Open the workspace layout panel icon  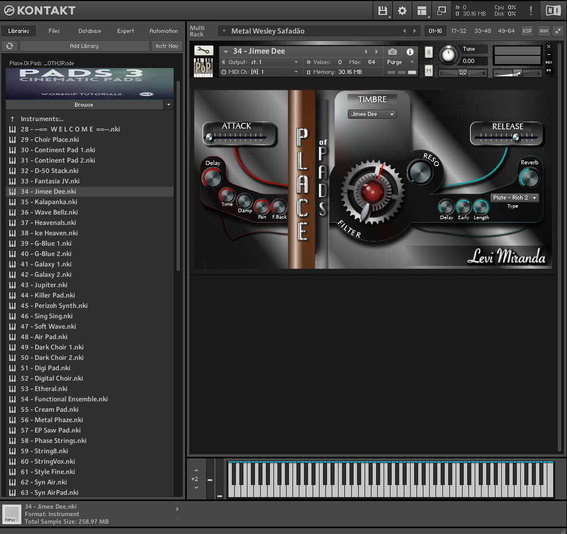pyautogui.click(x=422, y=11)
